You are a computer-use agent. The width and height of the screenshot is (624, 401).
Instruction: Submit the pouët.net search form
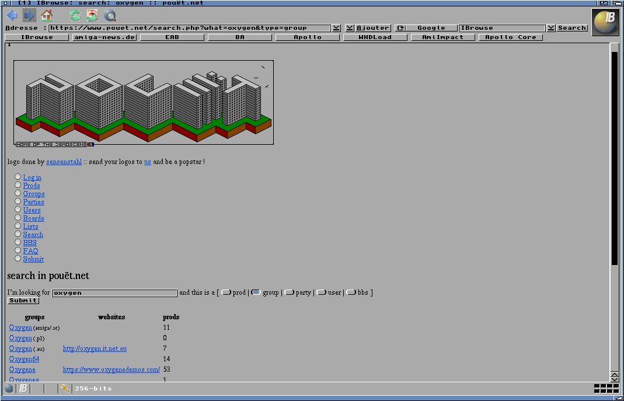(x=23, y=301)
